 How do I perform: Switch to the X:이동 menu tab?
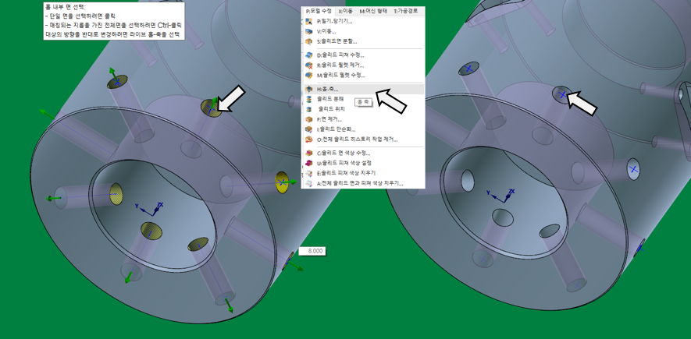click(x=345, y=11)
